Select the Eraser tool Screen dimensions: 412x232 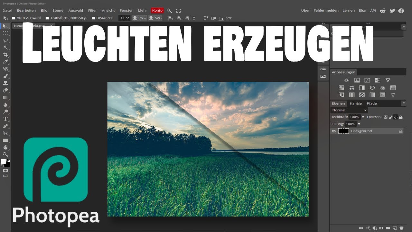pos(5,91)
